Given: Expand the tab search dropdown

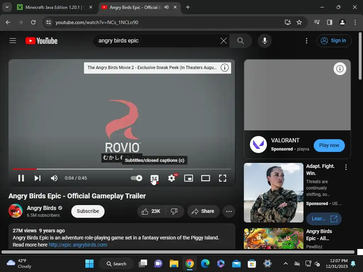Looking at the screenshot, I should 7,7.
